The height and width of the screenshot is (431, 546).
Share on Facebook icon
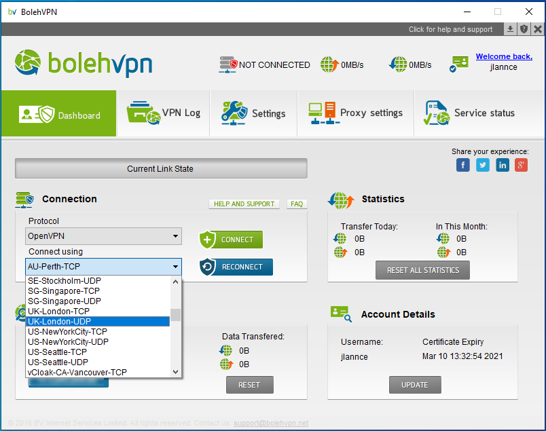tap(462, 165)
